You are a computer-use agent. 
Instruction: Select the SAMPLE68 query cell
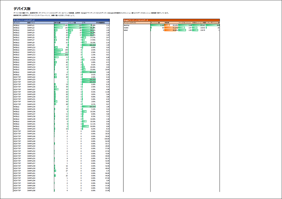[x=31, y=191]
